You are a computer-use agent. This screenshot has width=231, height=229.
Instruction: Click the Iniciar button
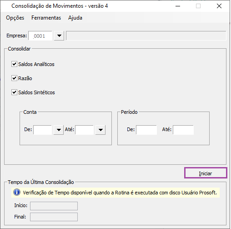206,173
